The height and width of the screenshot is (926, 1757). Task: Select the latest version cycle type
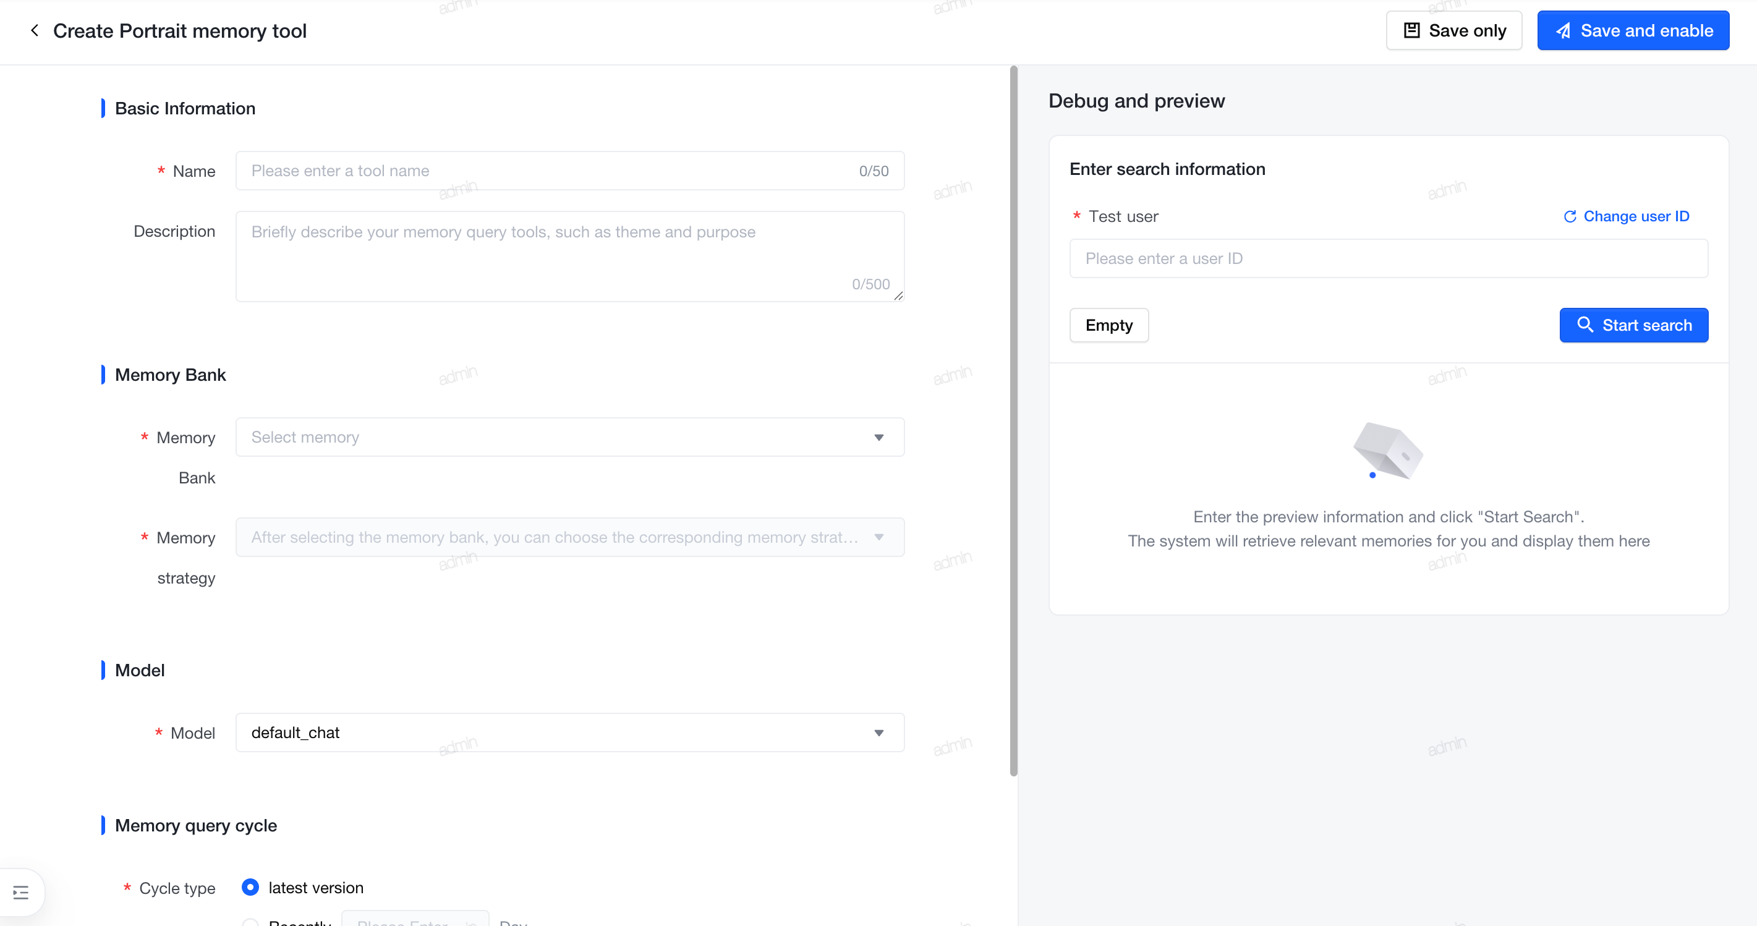(x=250, y=887)
